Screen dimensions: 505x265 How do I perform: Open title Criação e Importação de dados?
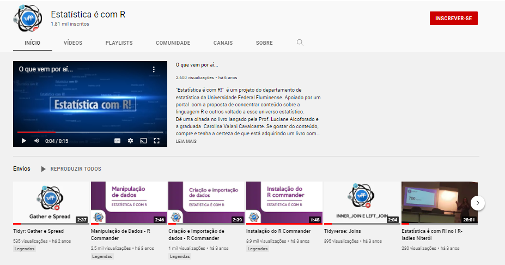pos(196,234)
